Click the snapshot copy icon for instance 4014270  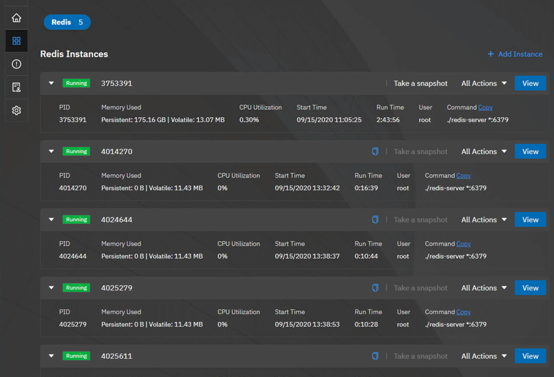[x=375, y=151]
